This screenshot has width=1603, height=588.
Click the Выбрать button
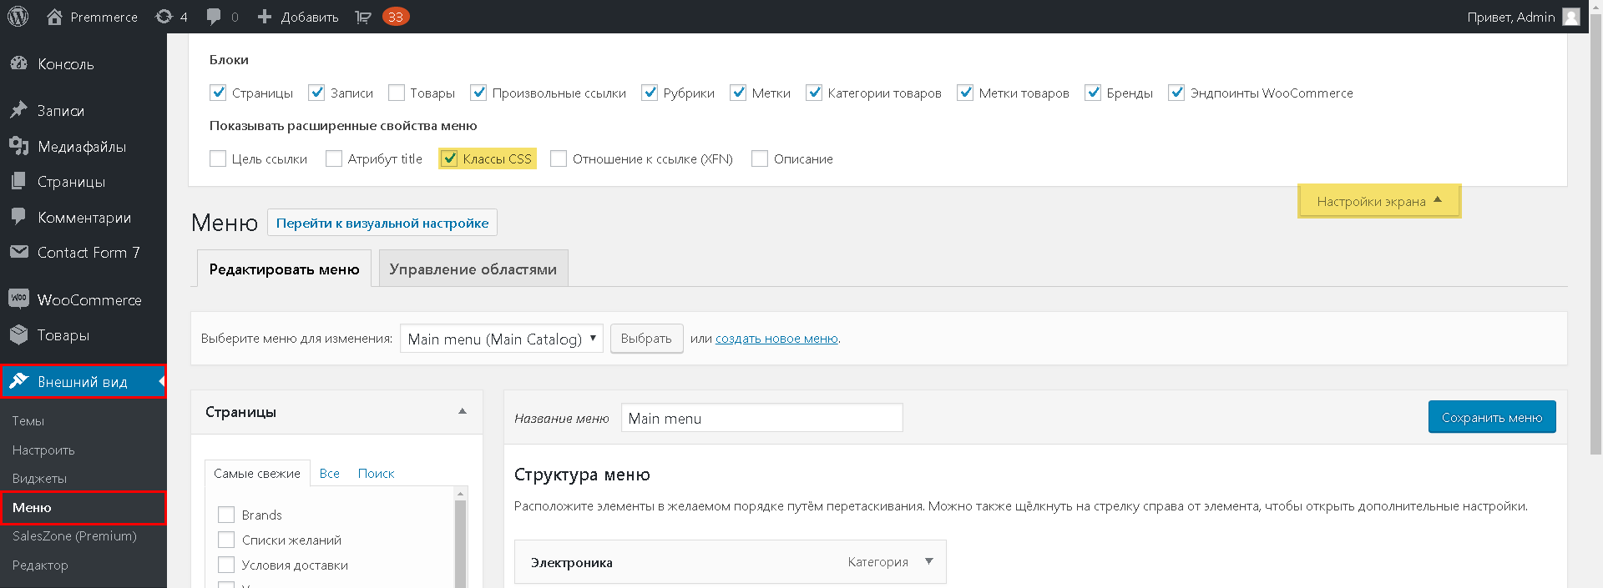pyautogui.click(x=646, y=339)
